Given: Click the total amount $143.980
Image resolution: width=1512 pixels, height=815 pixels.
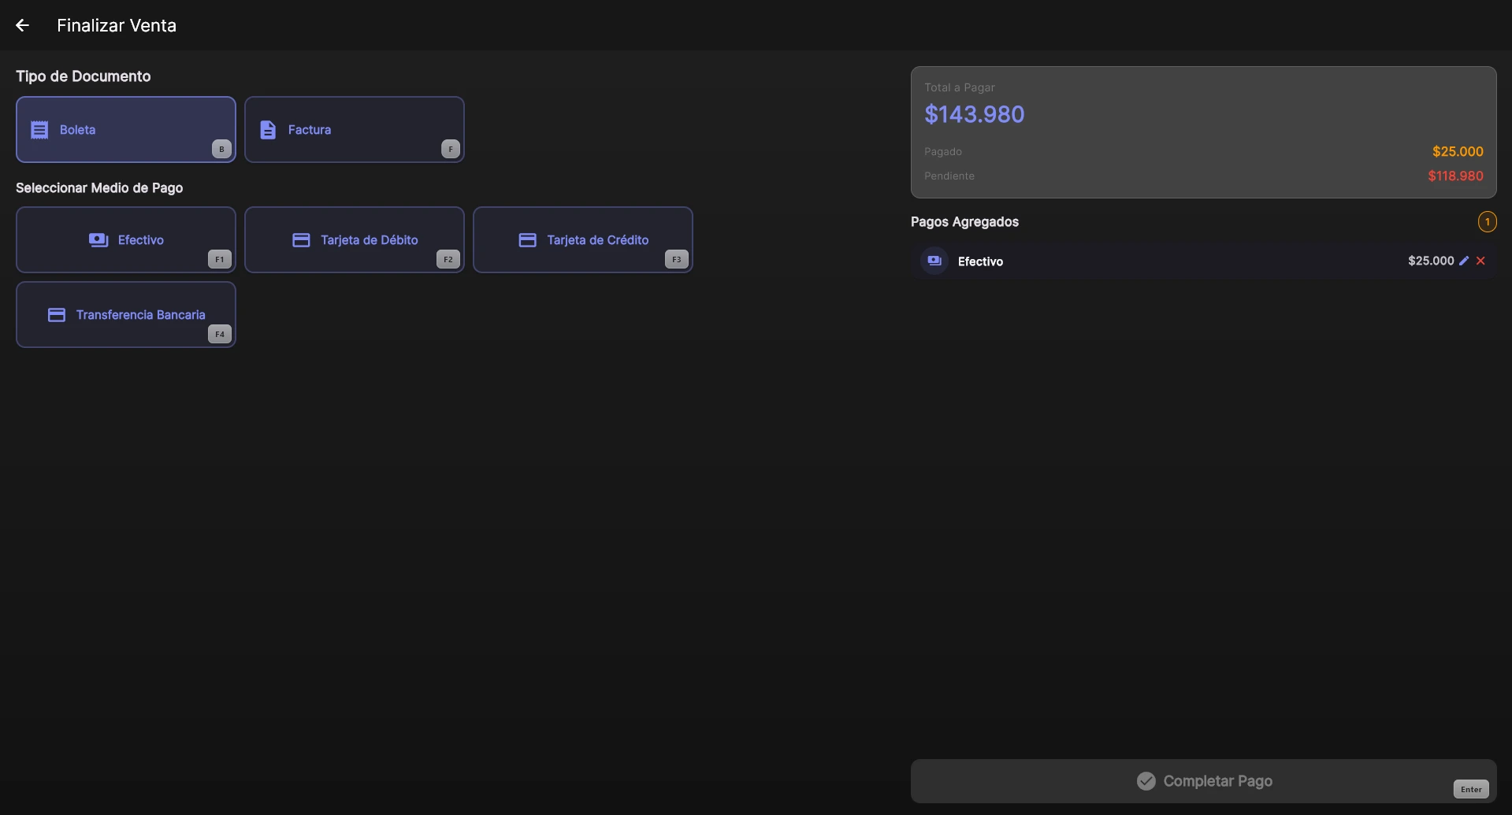Looking at the screenshot, I should tap(974, 114).
